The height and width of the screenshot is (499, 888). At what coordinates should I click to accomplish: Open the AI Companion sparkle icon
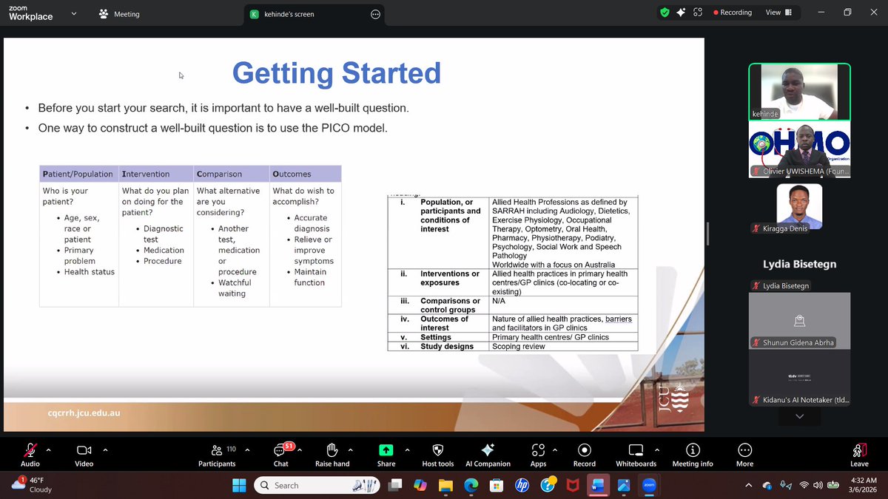(x=488, y=450)
